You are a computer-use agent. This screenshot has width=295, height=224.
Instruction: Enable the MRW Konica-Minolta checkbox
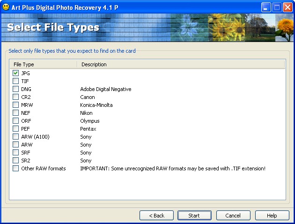15,105
